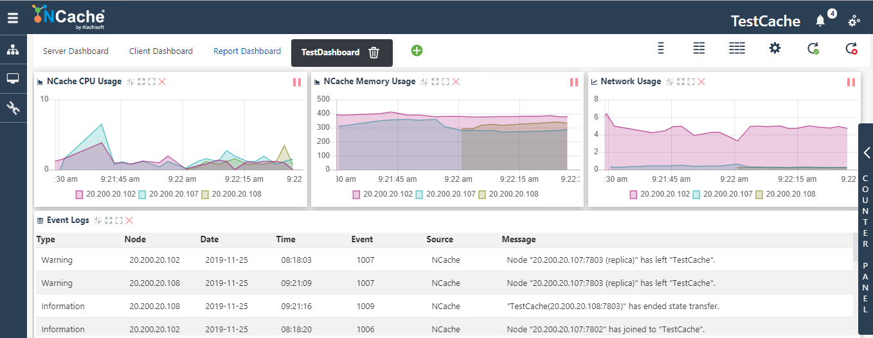Select the 08:18:03 time cell
Viewport: 873px width, 338px height.
[x=296, y=260]
